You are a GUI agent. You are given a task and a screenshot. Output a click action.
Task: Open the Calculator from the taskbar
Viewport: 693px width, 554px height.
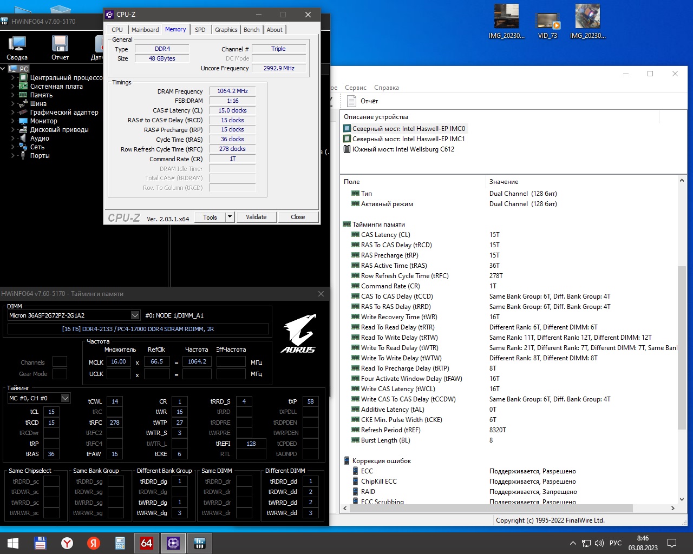pyautogui.click(x=120, y=543)
